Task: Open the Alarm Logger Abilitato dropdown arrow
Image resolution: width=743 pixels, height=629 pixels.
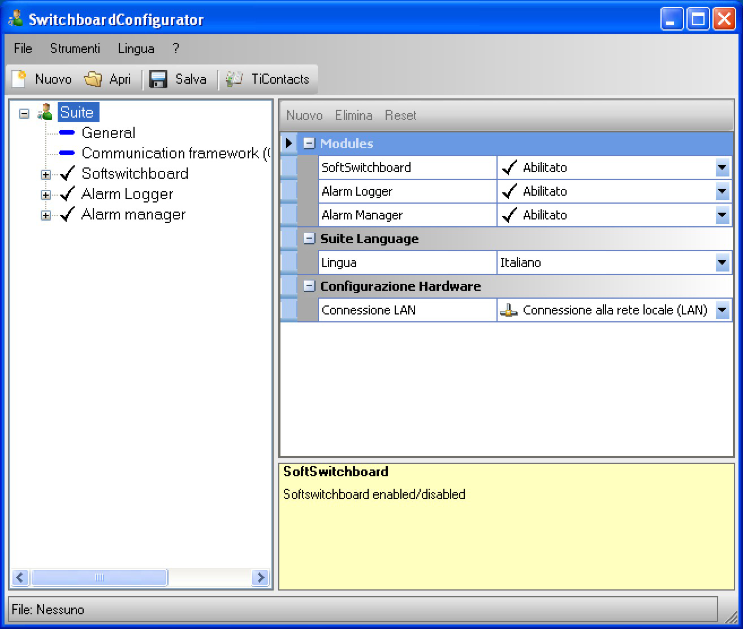Action: [x=722, y=191]
